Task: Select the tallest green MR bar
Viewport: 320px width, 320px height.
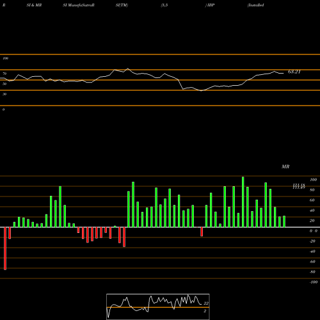Action: point(243,202)
